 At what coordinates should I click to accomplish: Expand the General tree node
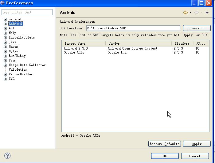tap(5, 19)
